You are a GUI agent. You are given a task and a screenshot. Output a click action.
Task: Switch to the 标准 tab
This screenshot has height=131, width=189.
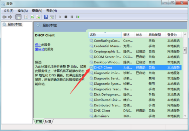click(x=48, y=121)
